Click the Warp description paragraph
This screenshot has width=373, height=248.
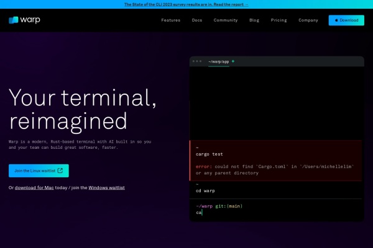point(80,144)
